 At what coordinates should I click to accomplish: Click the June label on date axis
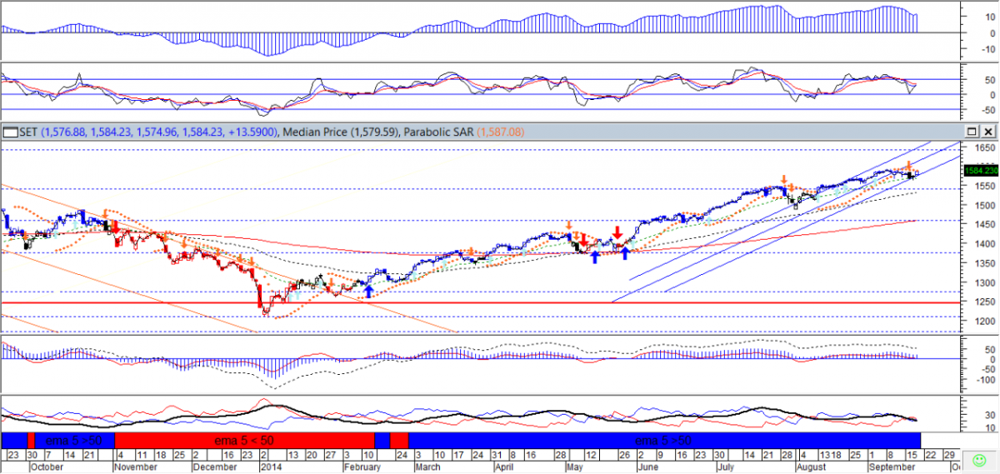pyautogui.click(x=648, y=467)
